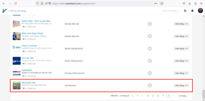Click the Pocket save icon
The height and width of the screenshot is (101, 205).
[184, 3]
